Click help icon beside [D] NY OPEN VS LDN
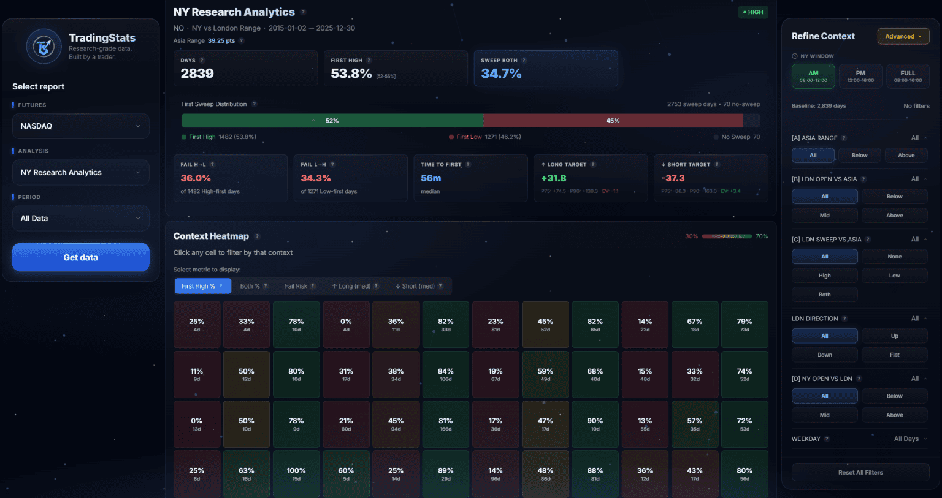The image size is (942, 498). coord(859,379)
